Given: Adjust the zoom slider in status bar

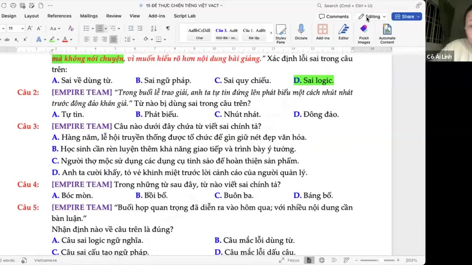Looking at the screenshot, I should tap(377, 260).
